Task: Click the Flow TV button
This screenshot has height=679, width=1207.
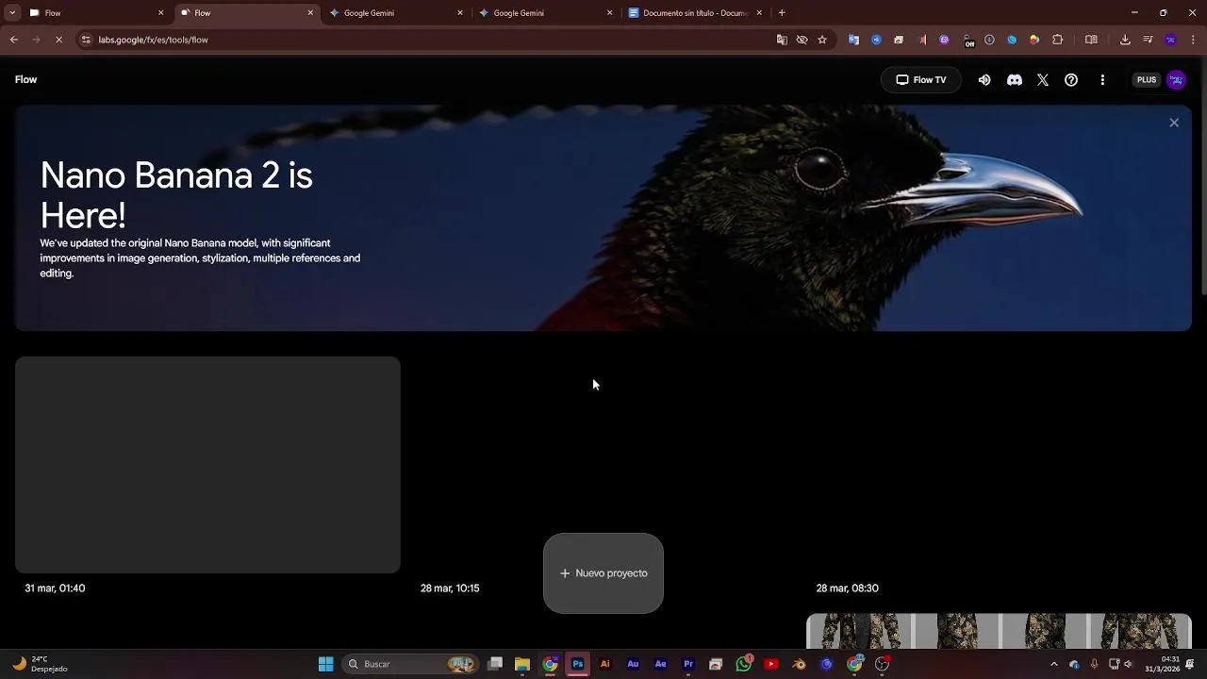Action: click(920, 80)
